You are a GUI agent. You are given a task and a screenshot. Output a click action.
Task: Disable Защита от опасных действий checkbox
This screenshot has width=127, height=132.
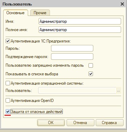click(8, 112)
